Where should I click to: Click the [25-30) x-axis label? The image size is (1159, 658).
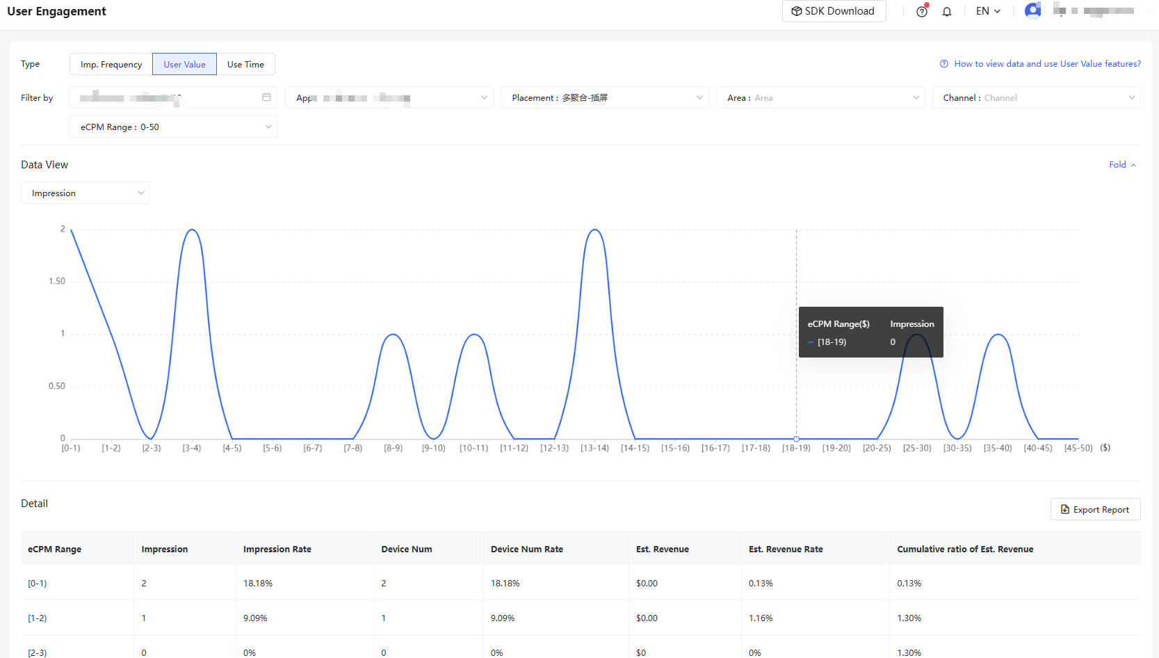coord(917,448)
